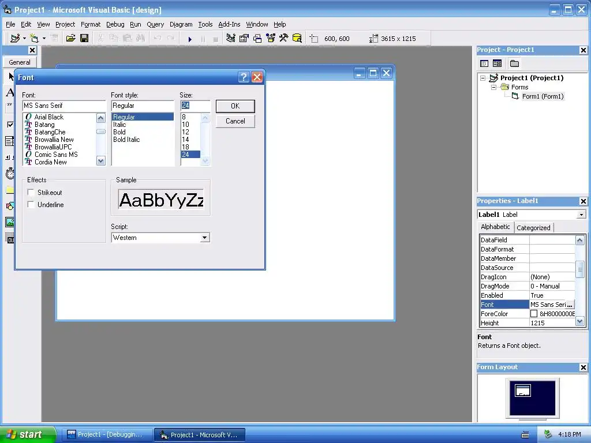This screenshot has width=591, height=443.
Task: Select the ListBox control in toolbox
Action: [x=10, y=141]
